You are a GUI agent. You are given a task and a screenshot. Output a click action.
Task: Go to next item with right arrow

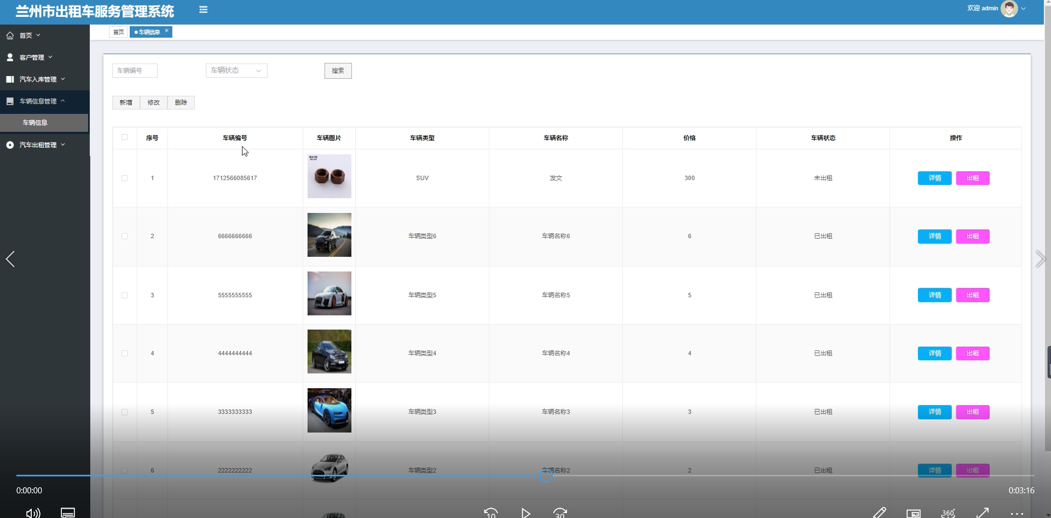tap(1040, 259)
